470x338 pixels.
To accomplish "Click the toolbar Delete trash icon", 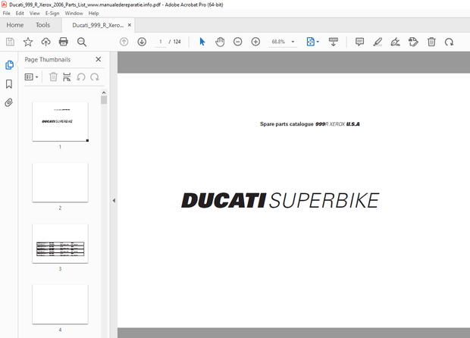I will [431, 42].
